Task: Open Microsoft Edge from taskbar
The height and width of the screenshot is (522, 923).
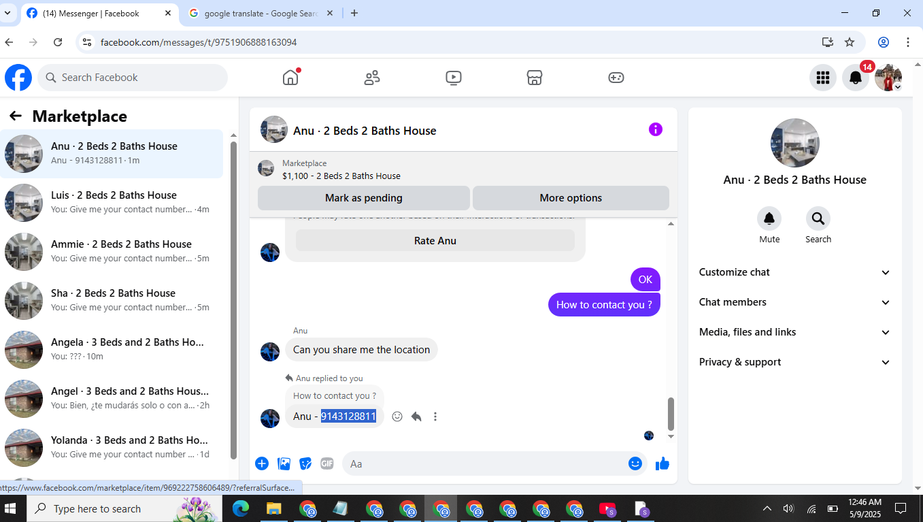Action: (241, 508)
